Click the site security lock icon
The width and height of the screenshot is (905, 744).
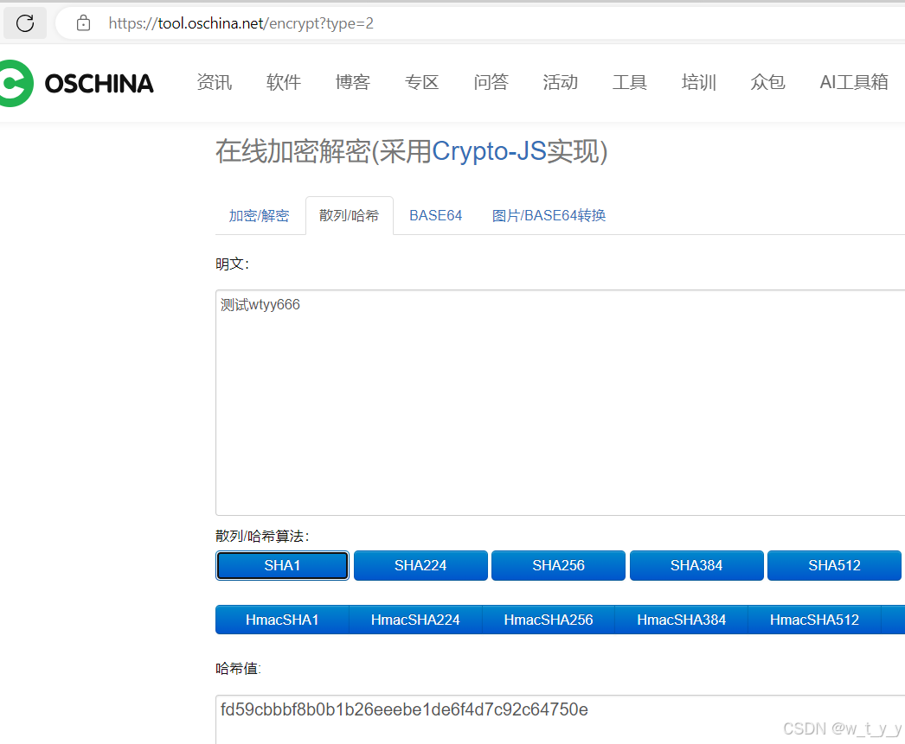coord(82,22)
